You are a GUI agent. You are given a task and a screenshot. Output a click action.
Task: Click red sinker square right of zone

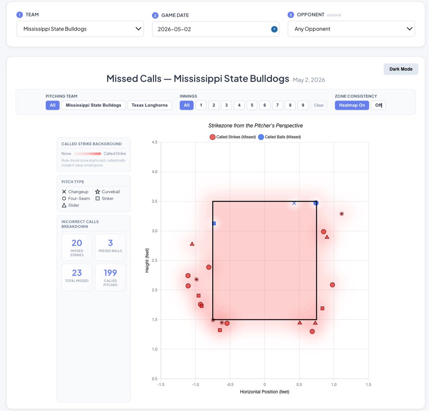[x=322, y=309]
